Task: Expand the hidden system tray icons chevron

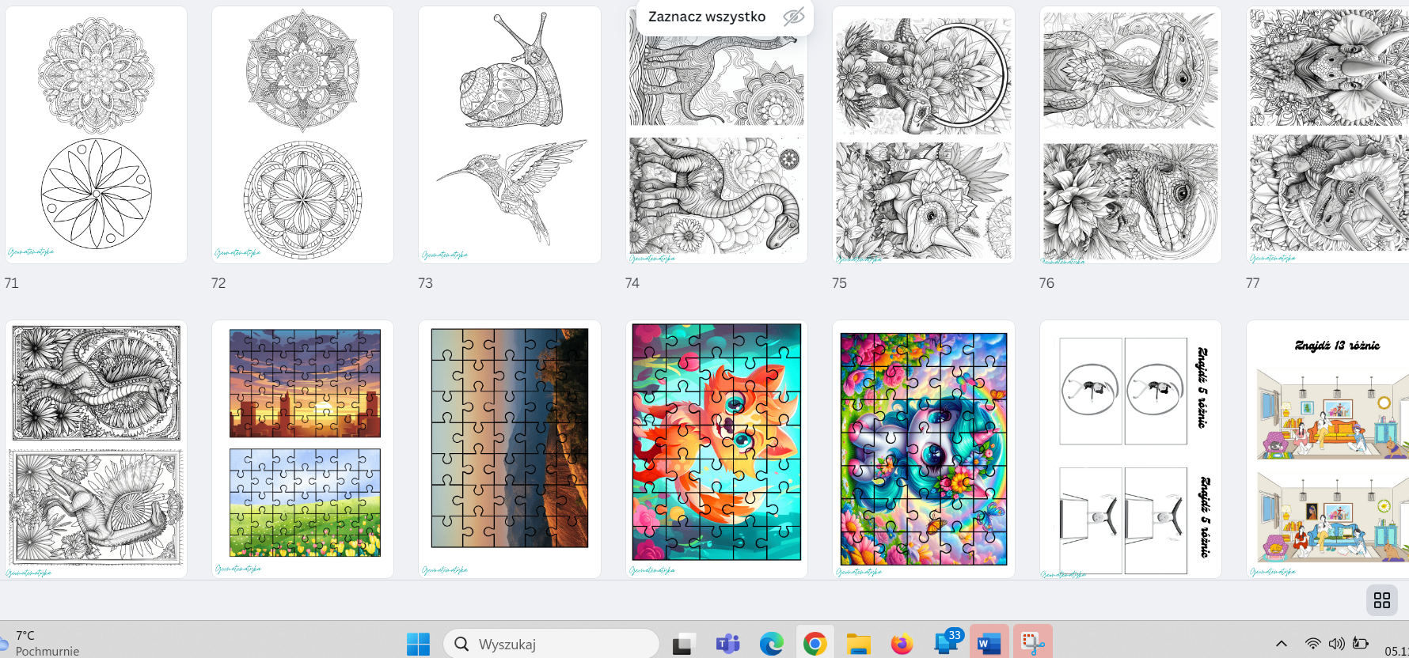Action: click(1282, 644)
